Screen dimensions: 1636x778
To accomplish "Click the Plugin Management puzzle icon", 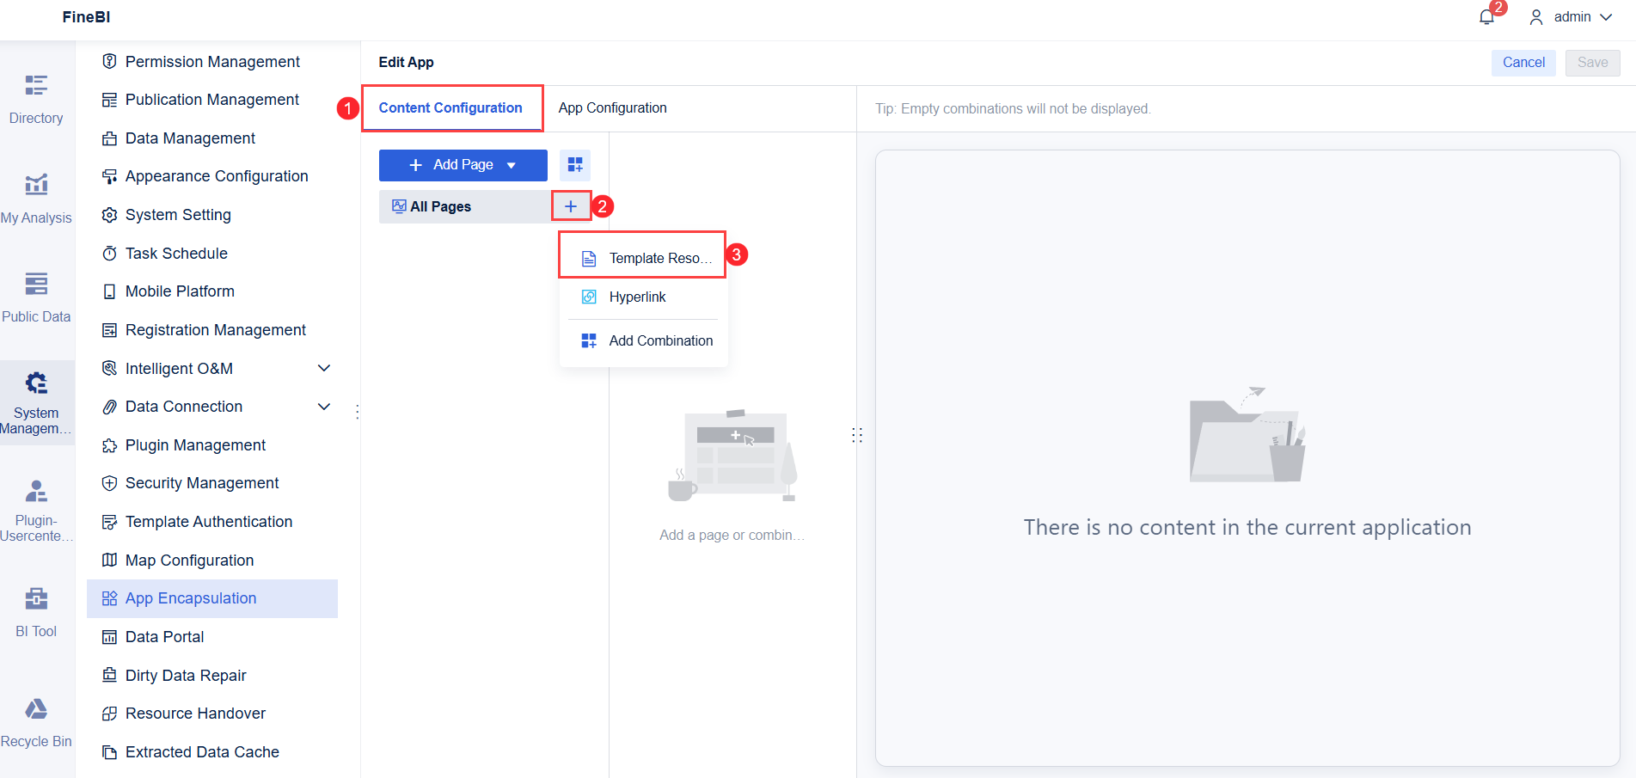I will 109,445.
